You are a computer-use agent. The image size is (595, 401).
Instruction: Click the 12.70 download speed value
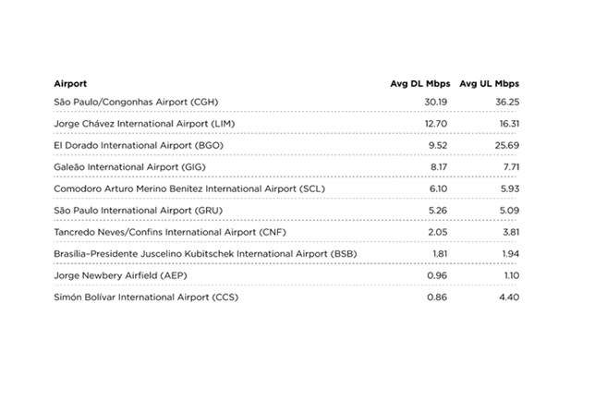(x=435, y=123)
